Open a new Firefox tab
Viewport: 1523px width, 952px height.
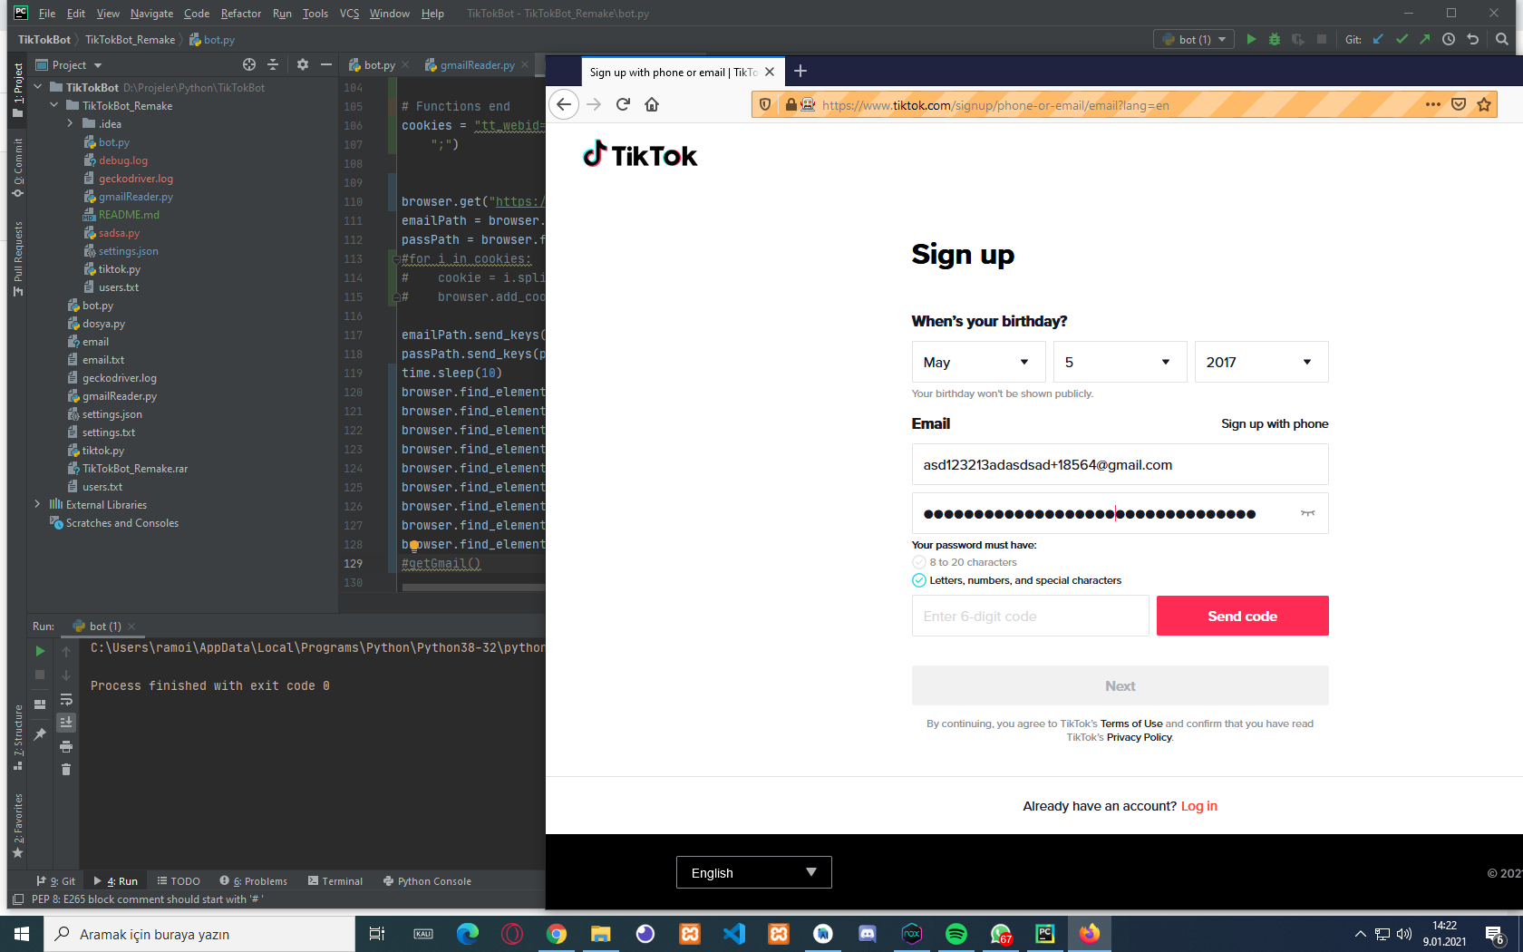(800, 71)
